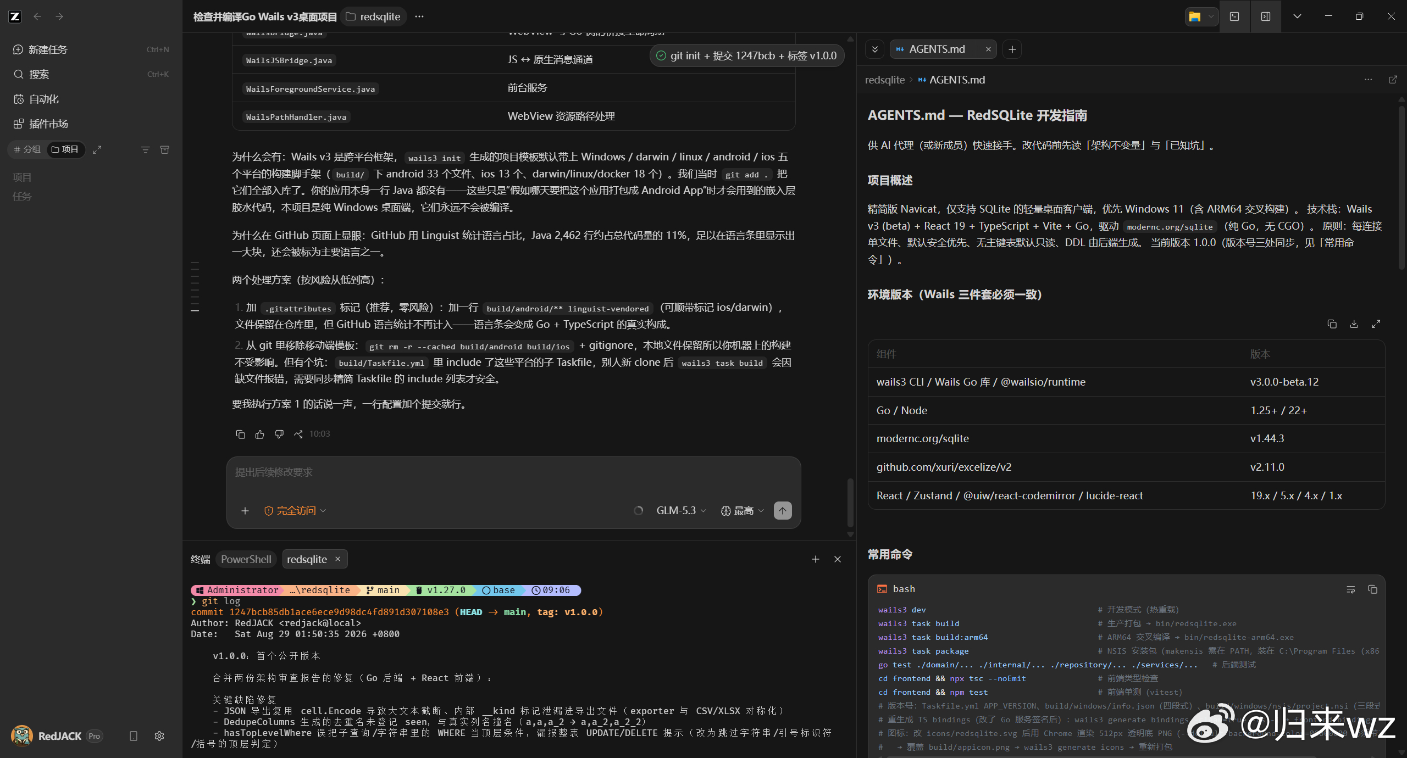Open the 完全访问 permission dropdown

(295, 511)
